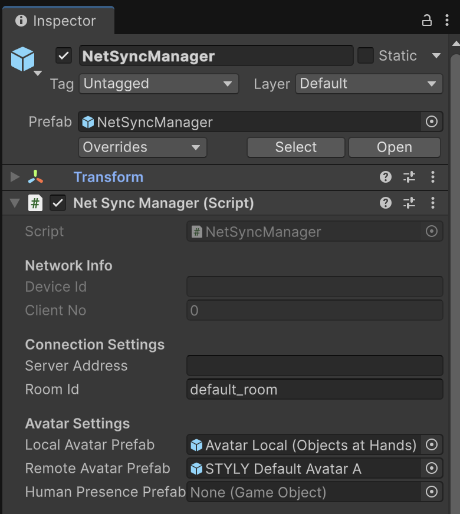Image resolution: width=460 pixels, height=514 pixels.
Task: Expand the Transform component
Action: pos(13,177)
